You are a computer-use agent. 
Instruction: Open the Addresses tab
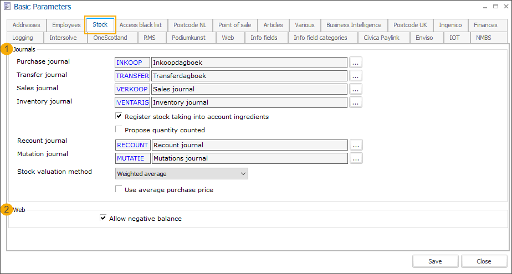click(x=27, y=25)
